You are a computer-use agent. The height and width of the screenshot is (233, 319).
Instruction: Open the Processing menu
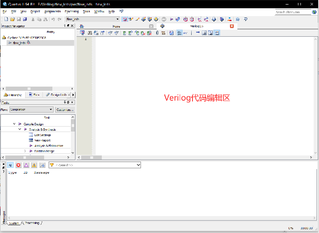tap(72, 12)
